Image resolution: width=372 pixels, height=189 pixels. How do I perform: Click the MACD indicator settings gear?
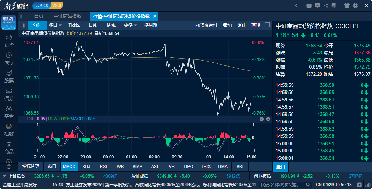268,119
